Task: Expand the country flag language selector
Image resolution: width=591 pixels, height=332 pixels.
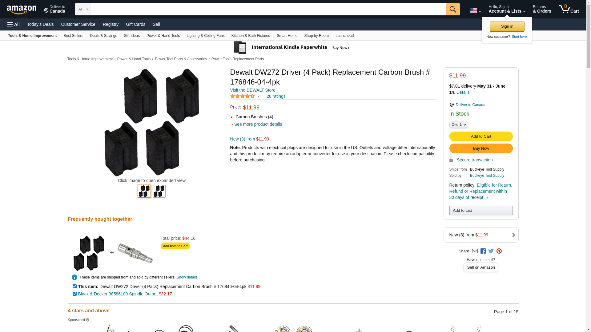Action: pos(475,10)
